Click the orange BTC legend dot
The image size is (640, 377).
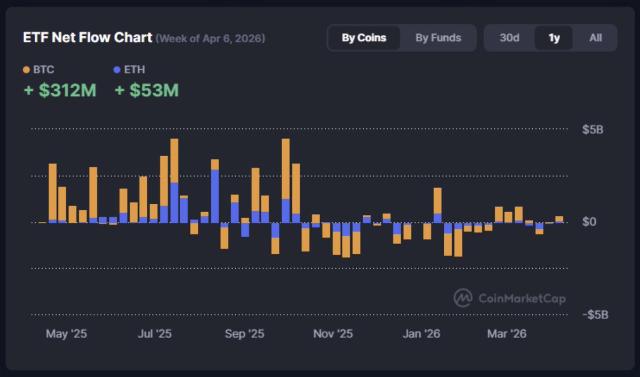(27, 70)
